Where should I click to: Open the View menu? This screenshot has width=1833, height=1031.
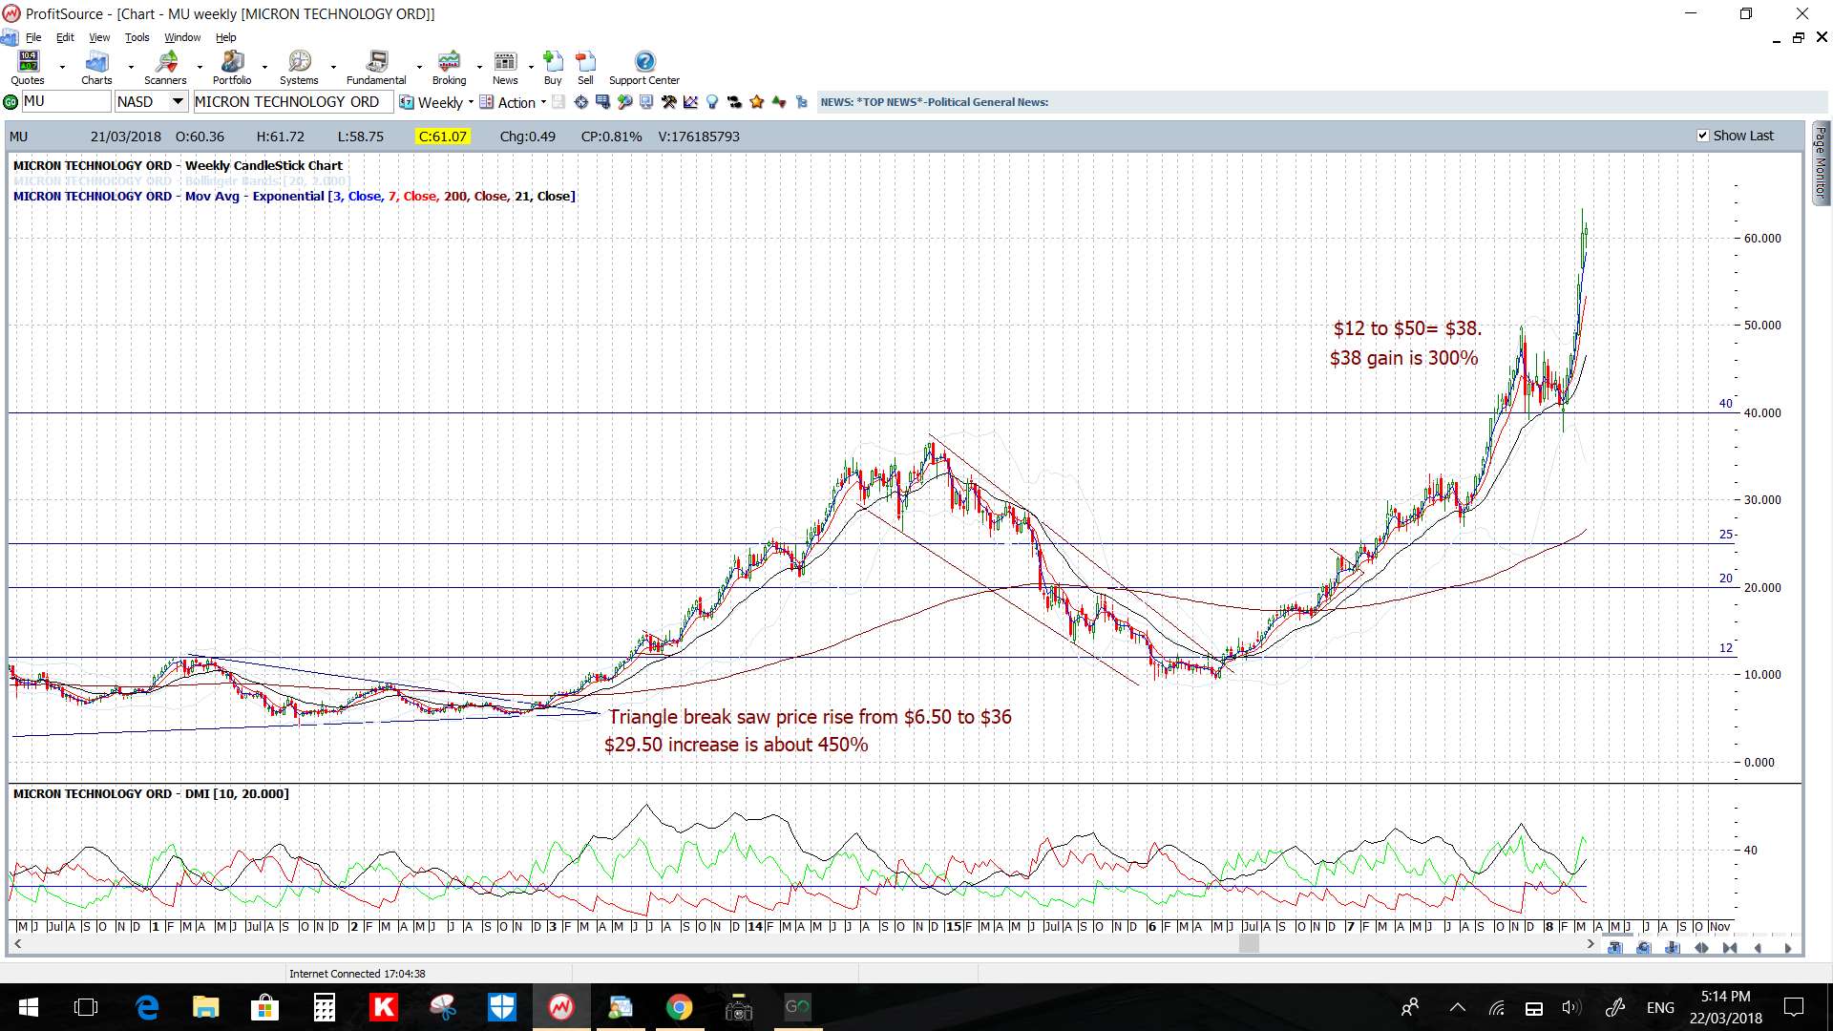(x=99, y=37)
